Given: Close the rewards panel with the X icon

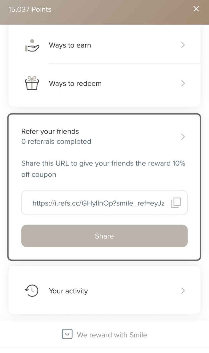Looking at the screenshot, I should pos(196,9).
